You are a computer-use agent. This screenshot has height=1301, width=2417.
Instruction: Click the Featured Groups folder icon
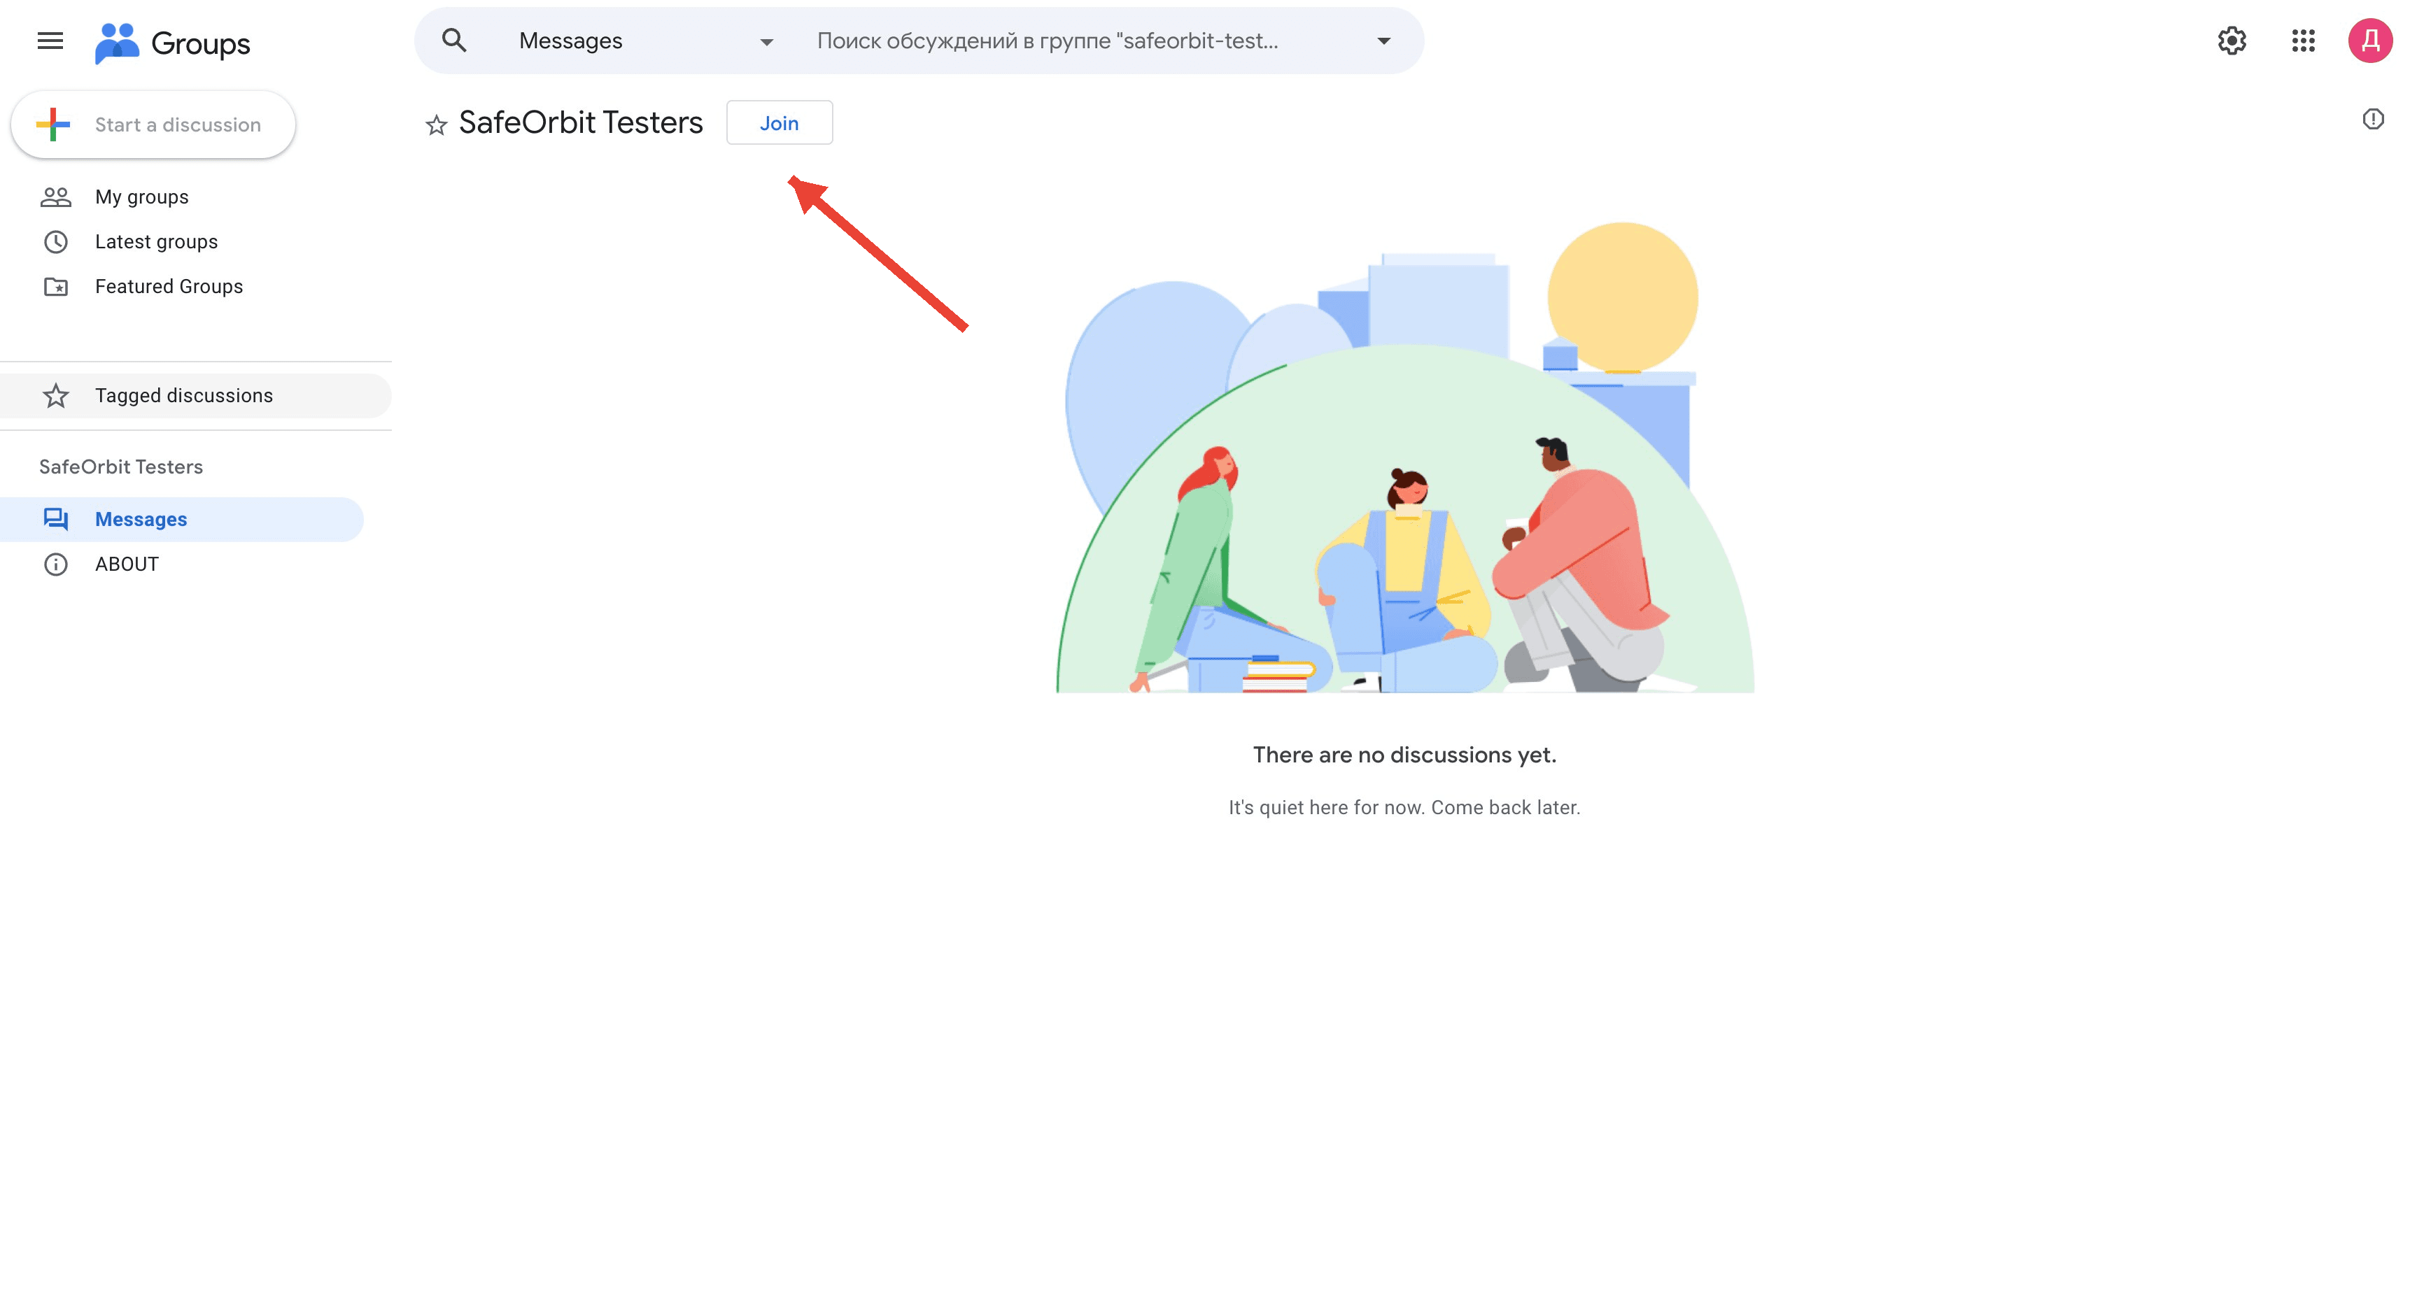[x=55, y=287]
